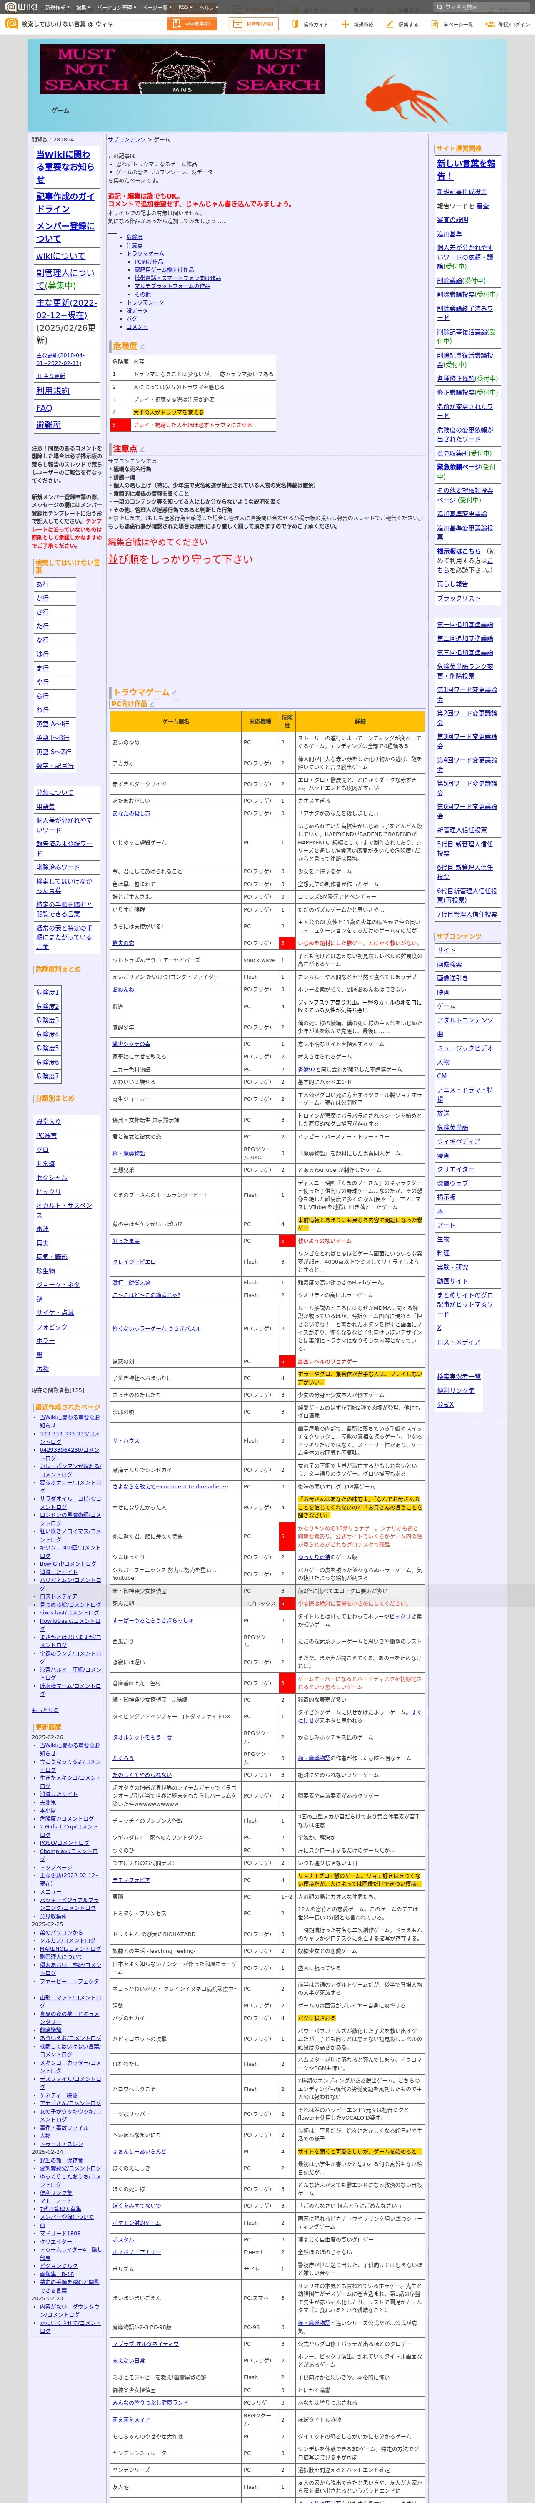Click 編集する in the header toolbar
Viewport: 535px width, 2503px height.
tap(404, 24)
